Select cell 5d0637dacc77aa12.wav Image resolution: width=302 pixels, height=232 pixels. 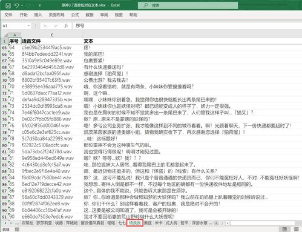point(52,93)
